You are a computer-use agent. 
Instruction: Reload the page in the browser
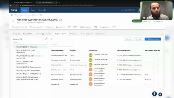(17, 5)
